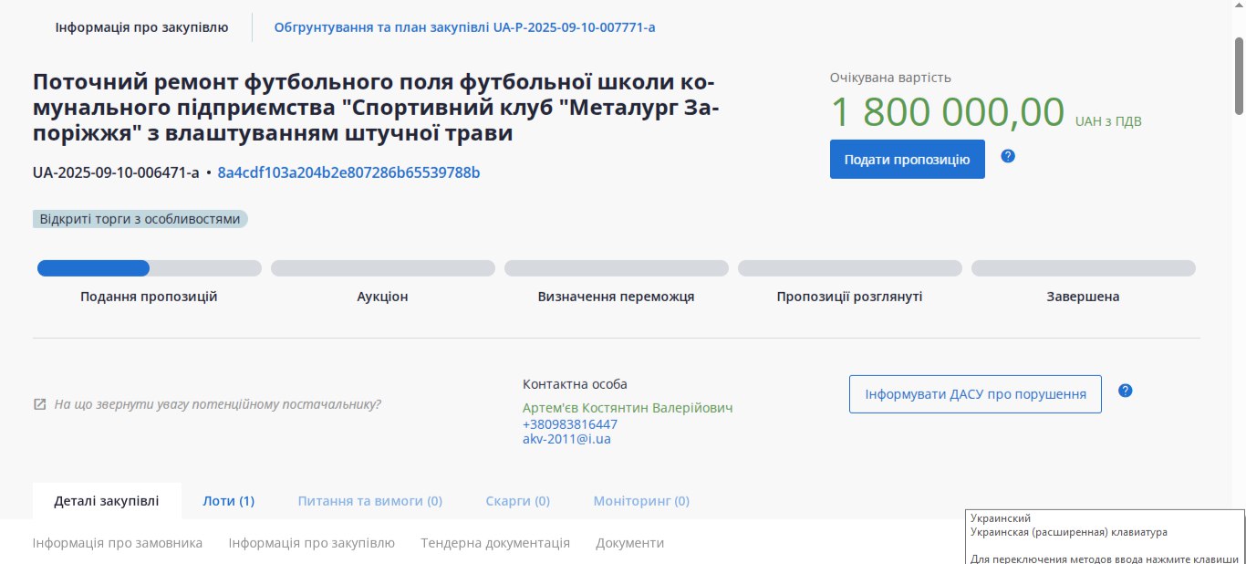1246x564 pixels.
Task: Jump to Тендерна документація section
Action: tap(494, 543)
